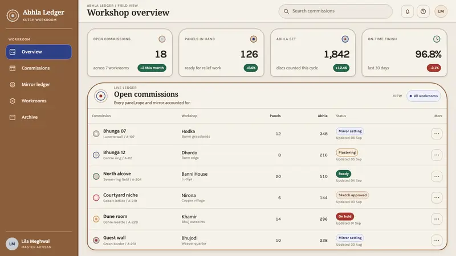Image resolution: width=456 pixels, height=256 pixels.
Task: Open more options for Guest wall
Action: click(437, 240)
